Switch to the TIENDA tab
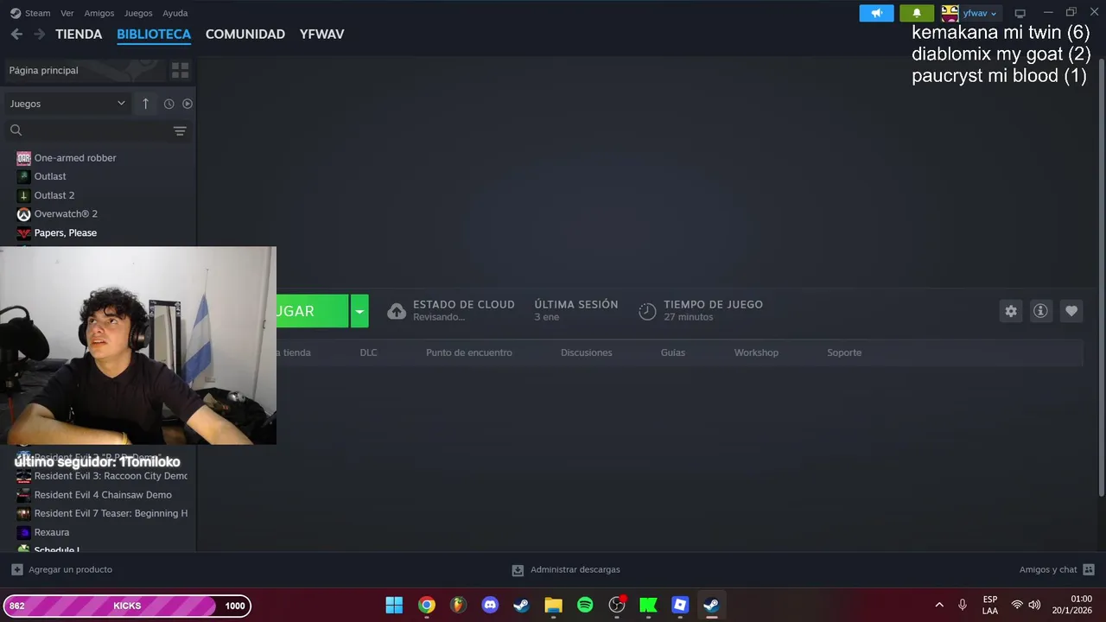The width and height of the screenshot is (1106, 622). (79, 35)
